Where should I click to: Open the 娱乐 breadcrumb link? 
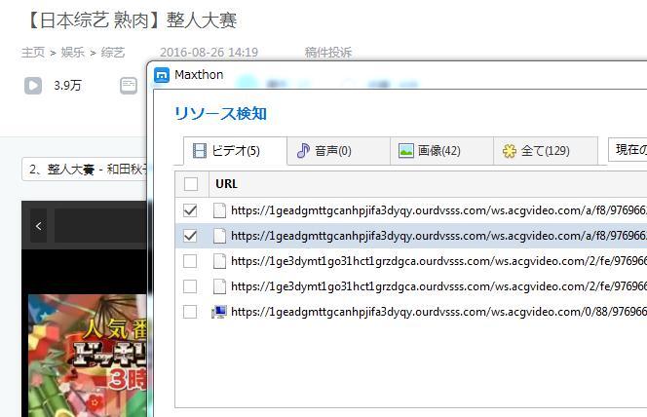72,53
